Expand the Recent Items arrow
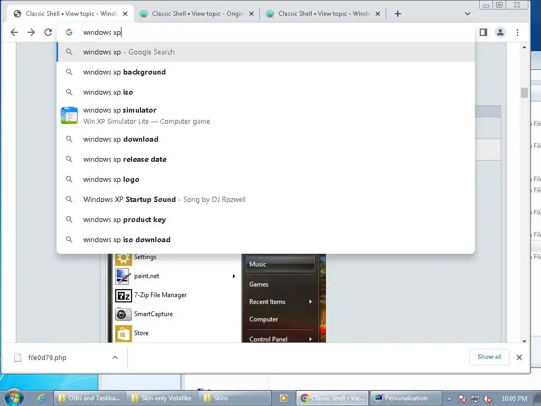Viewport: 541px width, 406px height. pyautogui.click(x=311, y=302)
